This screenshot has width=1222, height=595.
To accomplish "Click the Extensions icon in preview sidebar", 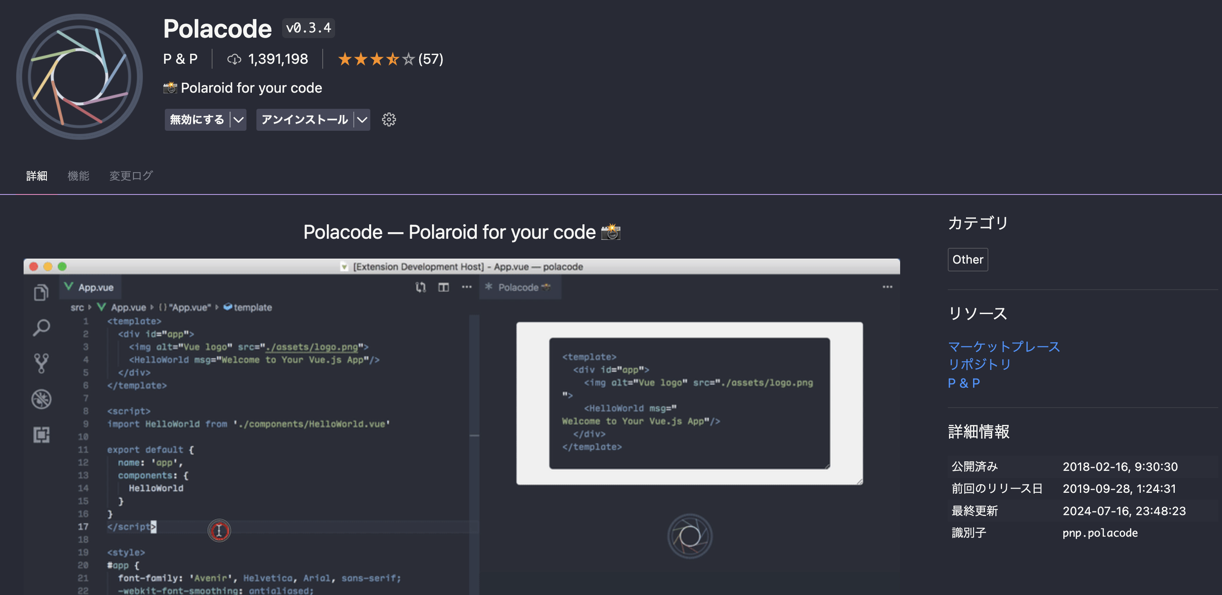I will click(41, 434).
